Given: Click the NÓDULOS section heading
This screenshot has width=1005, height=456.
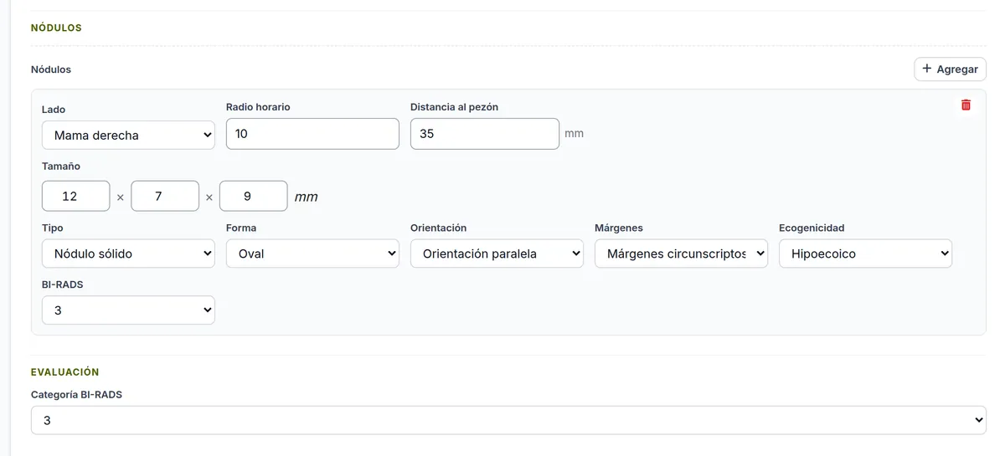Looking at the screenshot, I should (56, 28).
